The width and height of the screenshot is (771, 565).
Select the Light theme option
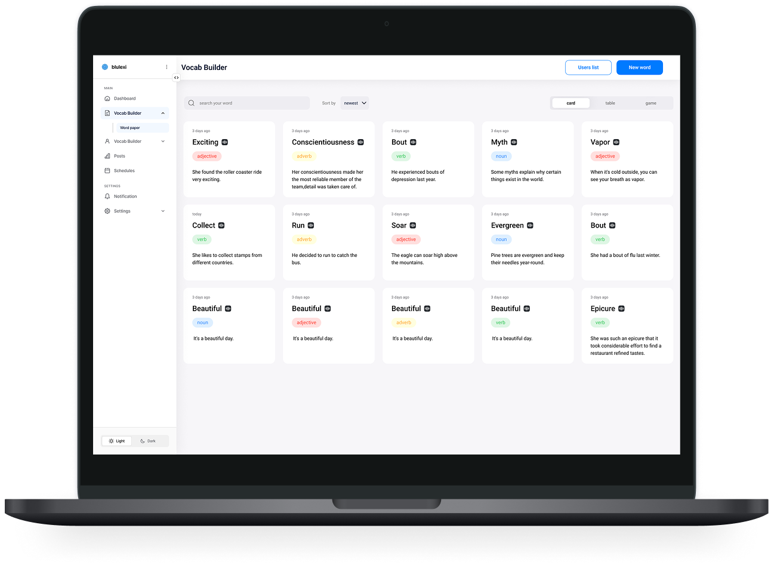pos(117,441)
